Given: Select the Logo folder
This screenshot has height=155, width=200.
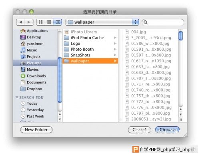Looking at the screenshot, I should (x=90, y=44).
